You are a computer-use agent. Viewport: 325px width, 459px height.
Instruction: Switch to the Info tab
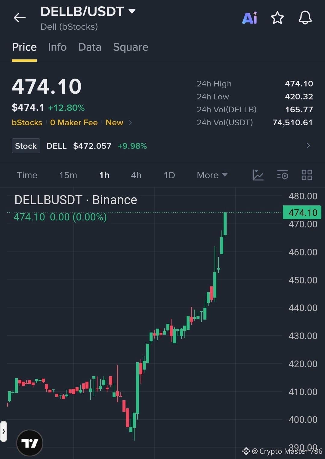57,47
